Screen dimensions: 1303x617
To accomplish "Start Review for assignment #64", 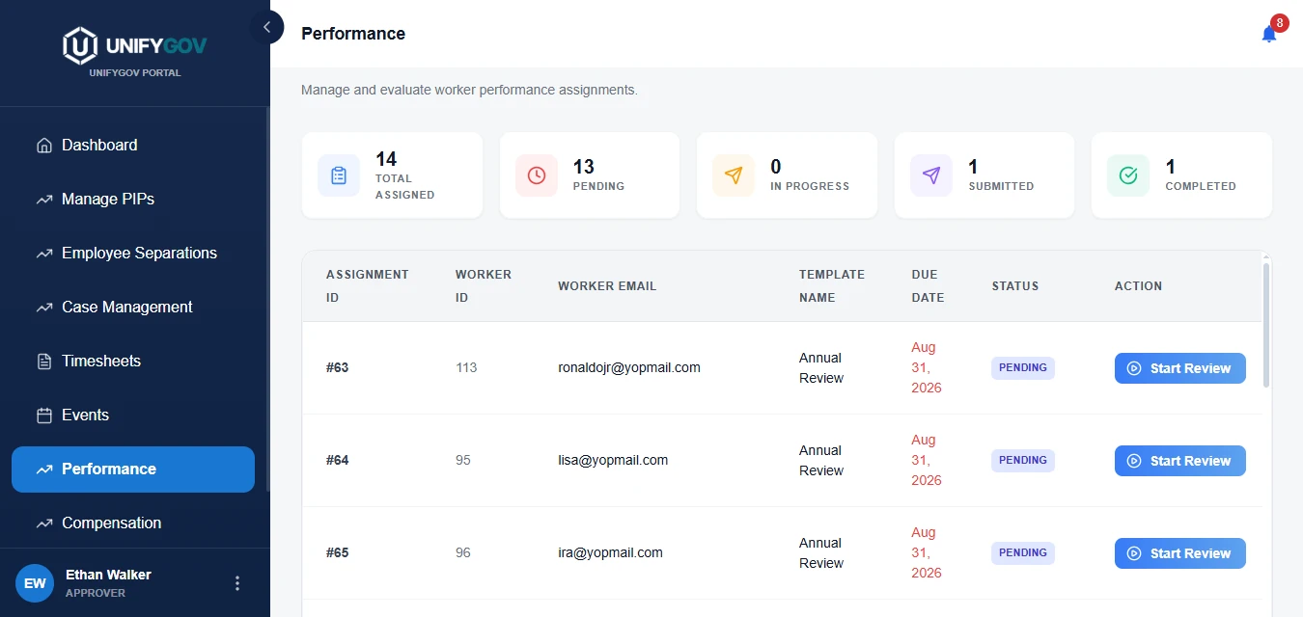I will click(x=1180, y=461).
